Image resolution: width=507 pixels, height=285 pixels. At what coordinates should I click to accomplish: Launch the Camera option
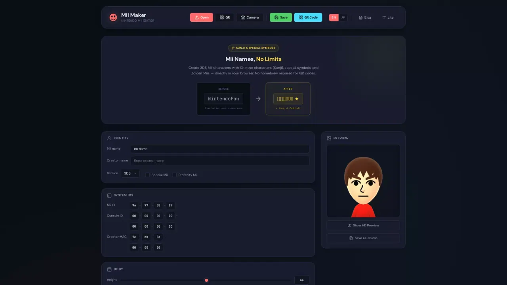point(250,17)
